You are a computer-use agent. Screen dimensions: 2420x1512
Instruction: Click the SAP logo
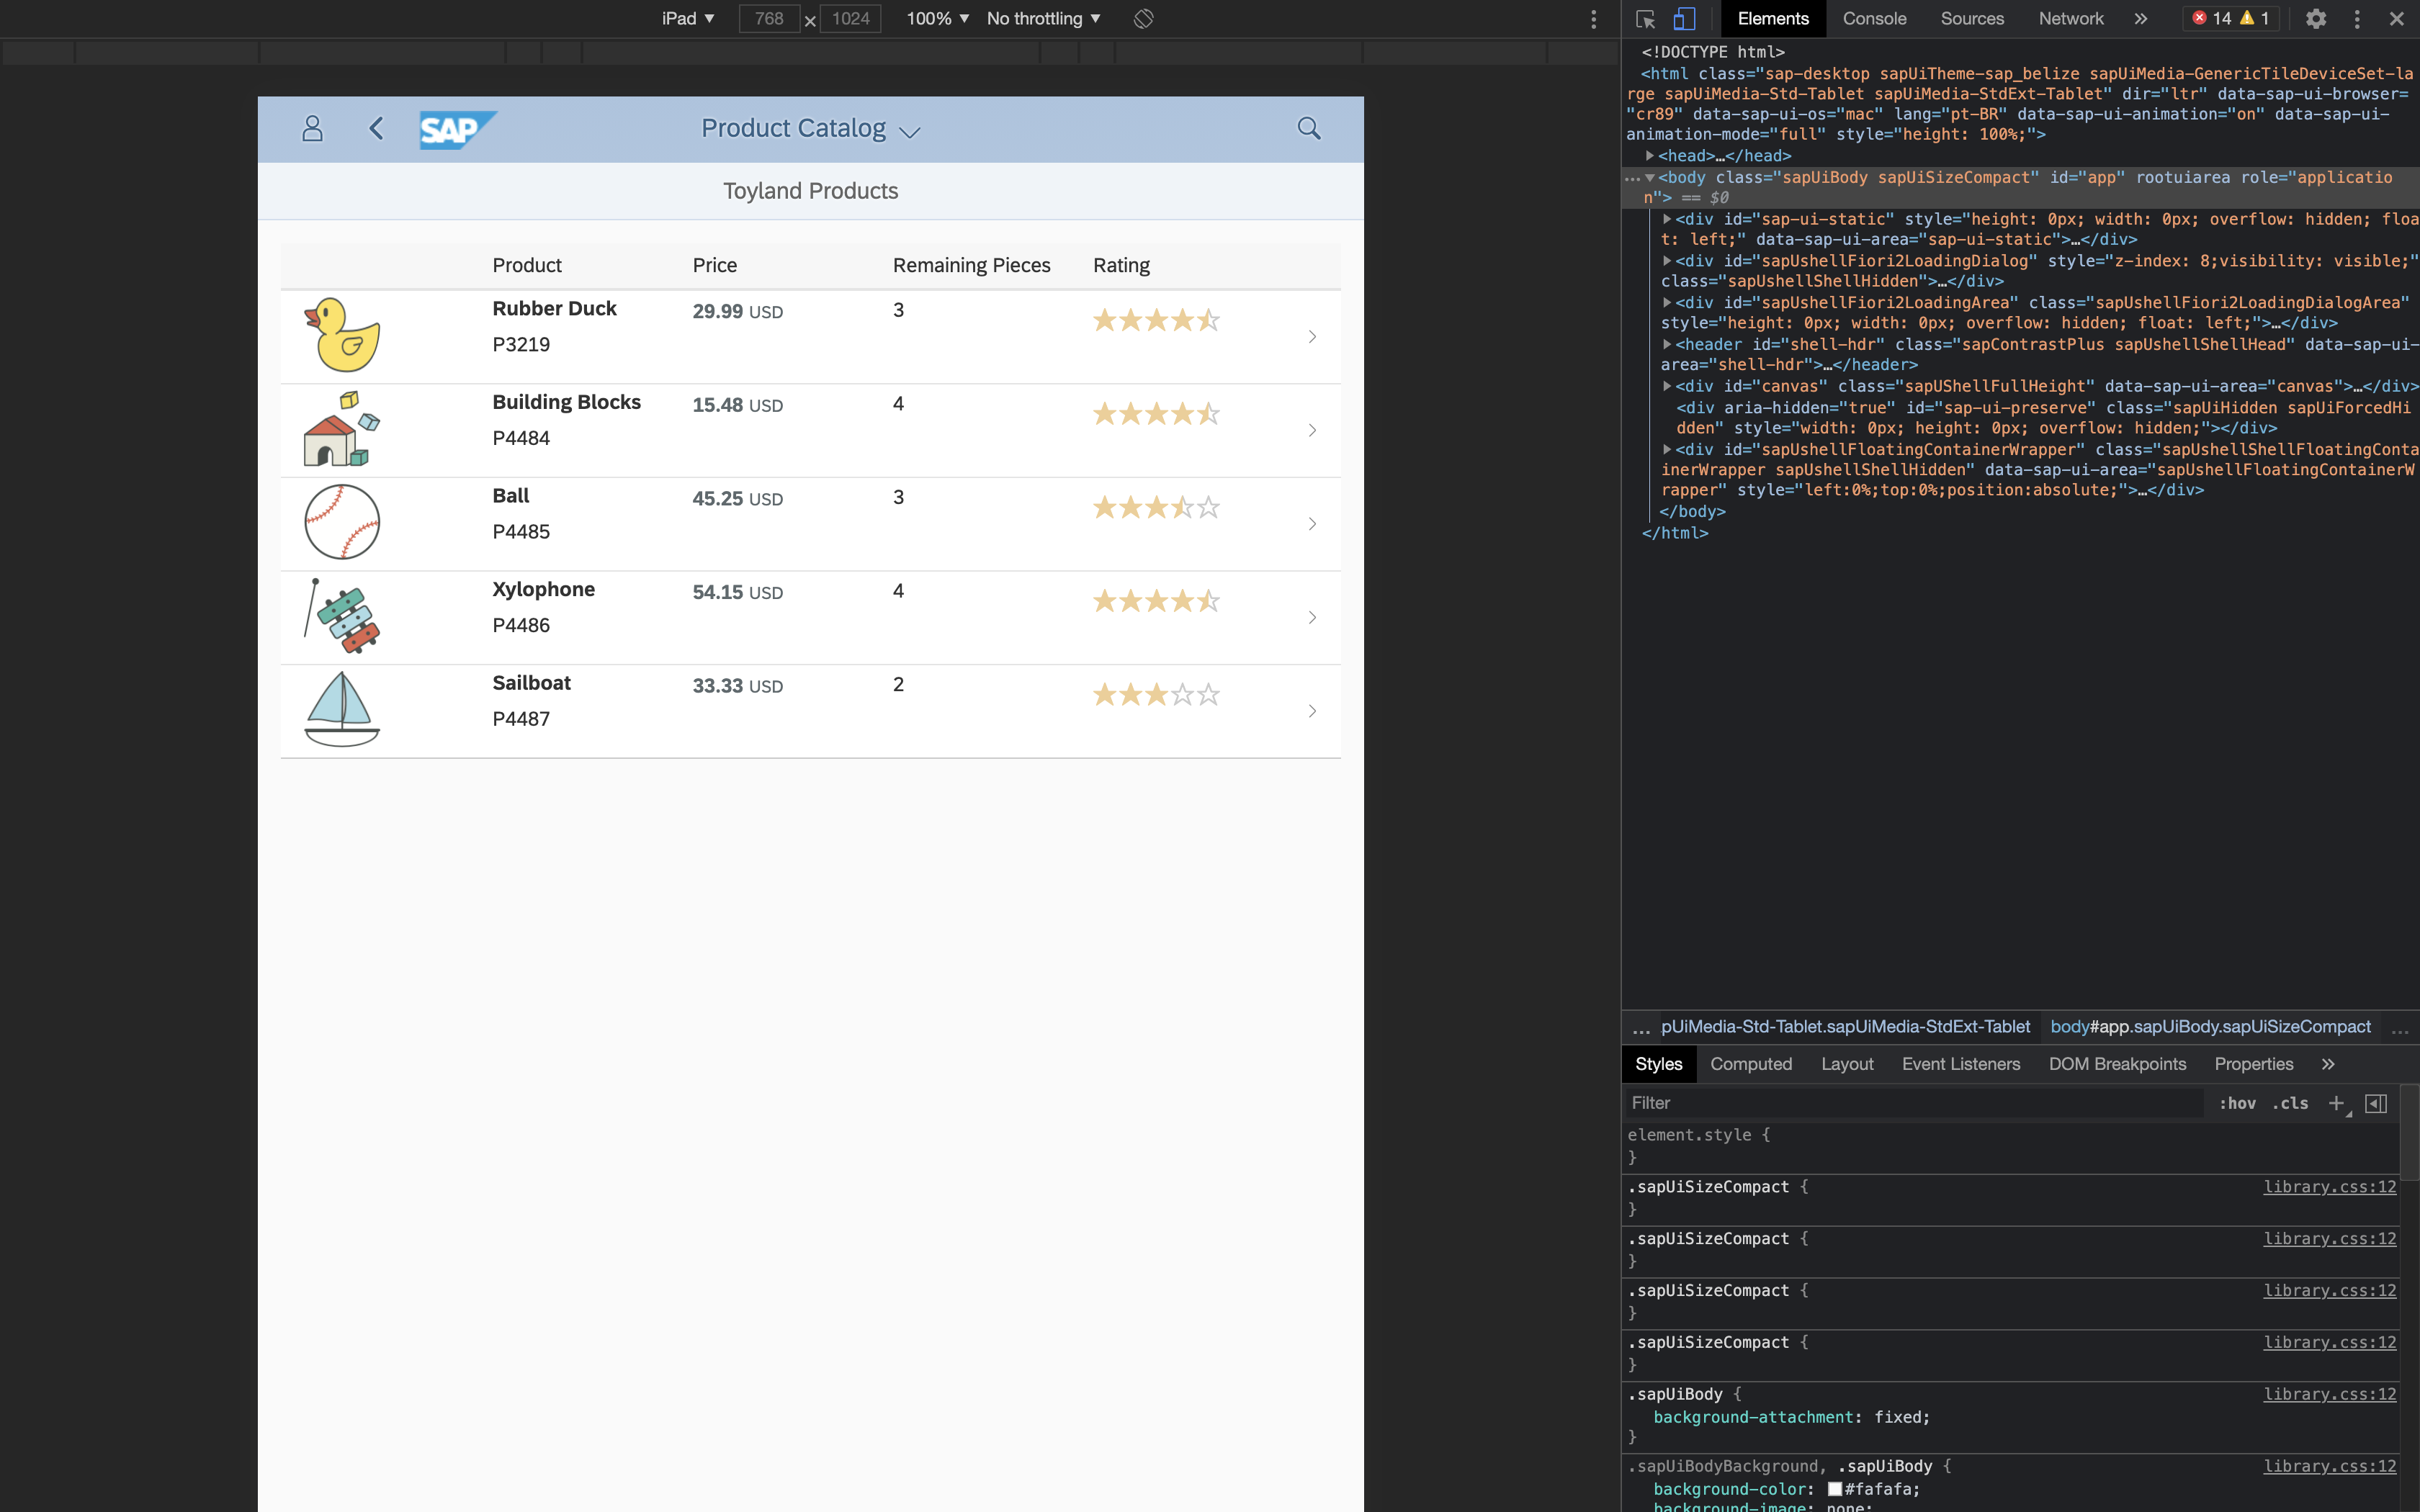pos(457,129)
